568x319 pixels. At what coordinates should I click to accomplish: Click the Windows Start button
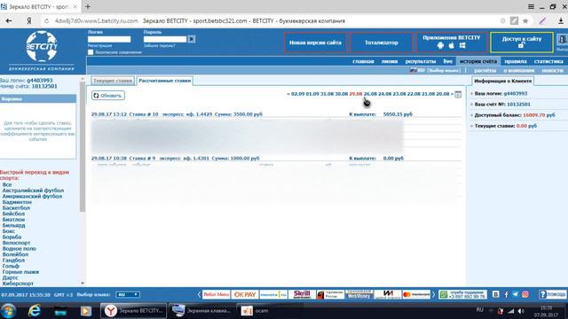tap(8, 311)
